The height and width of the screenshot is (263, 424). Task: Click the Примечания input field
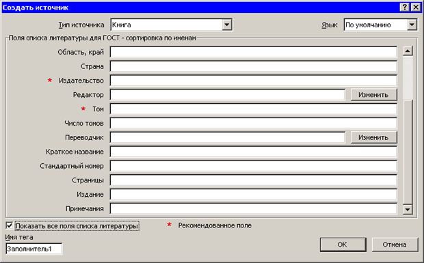(x=253, y=209)
